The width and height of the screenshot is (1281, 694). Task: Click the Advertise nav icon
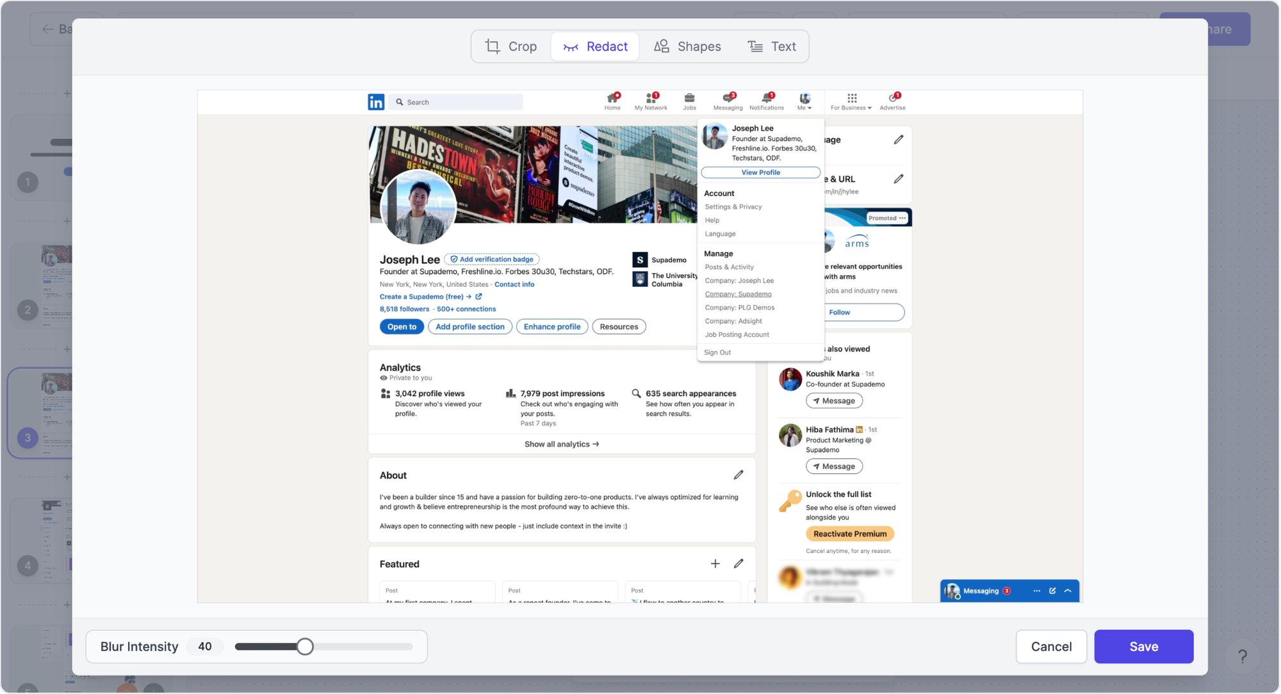(893, 101)
